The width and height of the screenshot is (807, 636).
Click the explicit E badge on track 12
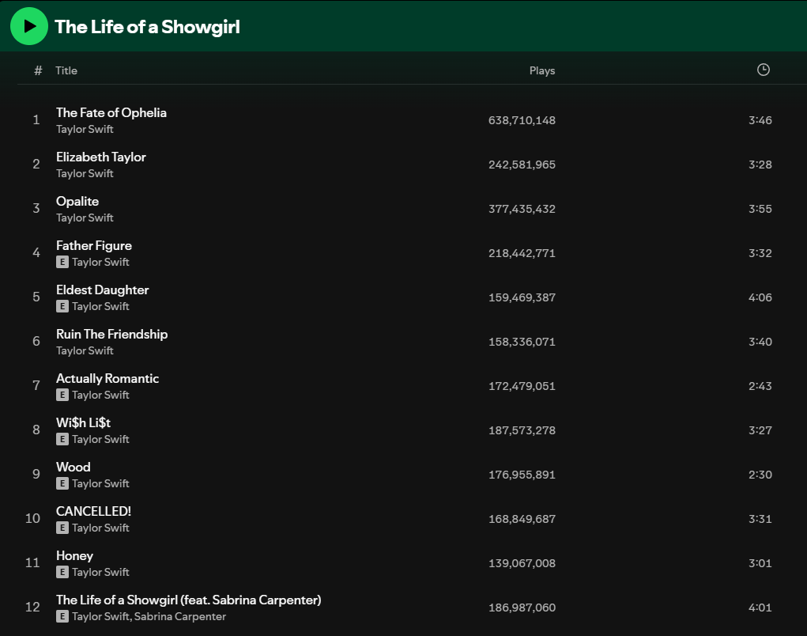(62, 616)
